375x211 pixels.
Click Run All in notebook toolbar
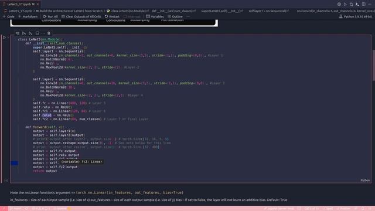(x=50, y=16)
